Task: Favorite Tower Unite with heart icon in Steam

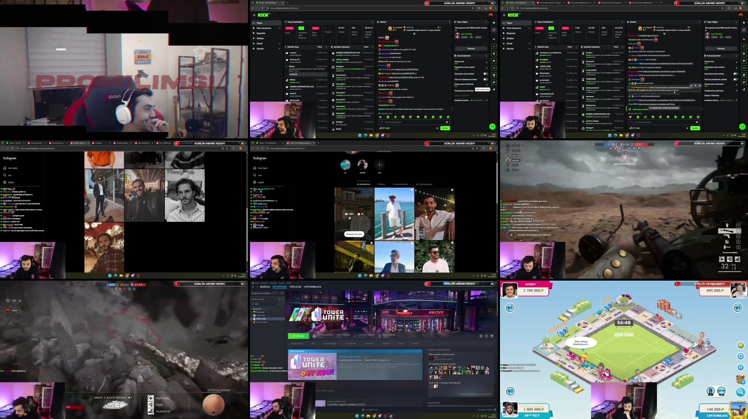Action: click(x=492, y=336)
